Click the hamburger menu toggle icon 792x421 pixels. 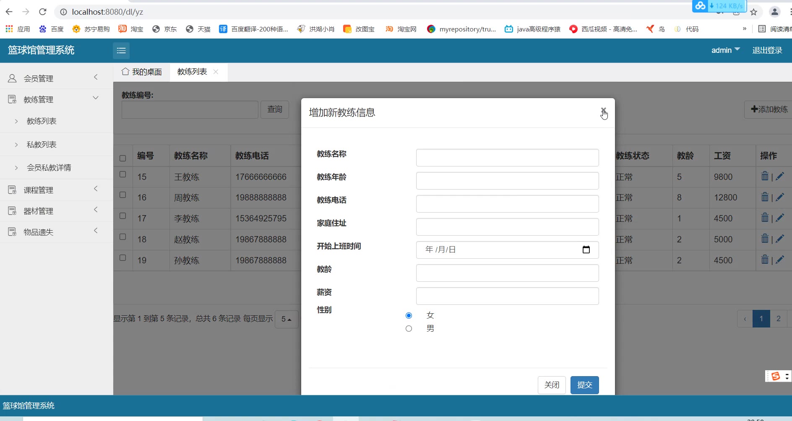click(x=121, y=51)
